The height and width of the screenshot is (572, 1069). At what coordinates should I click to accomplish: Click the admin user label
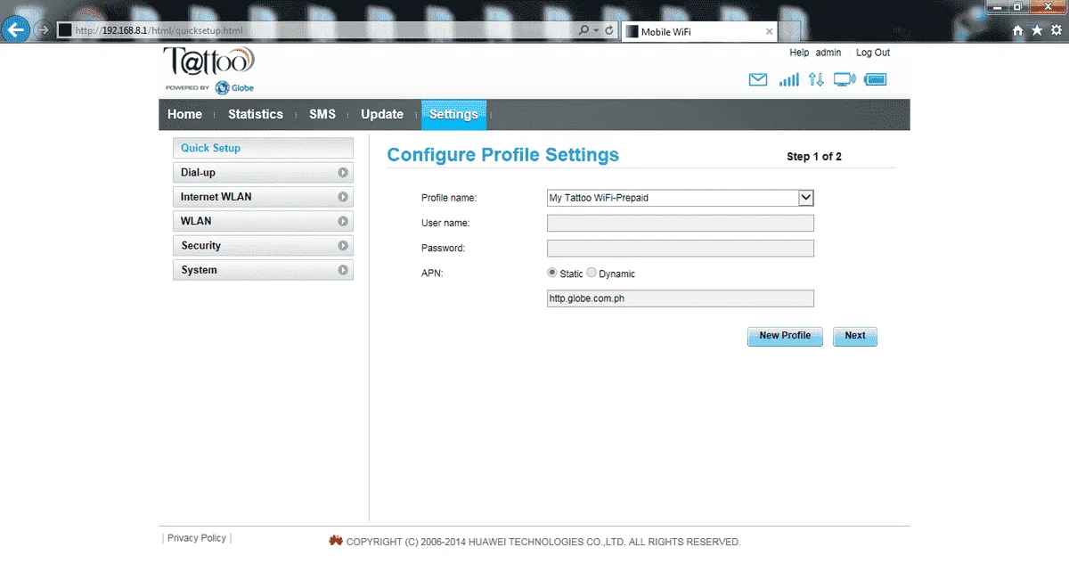[x=828, y=53]
